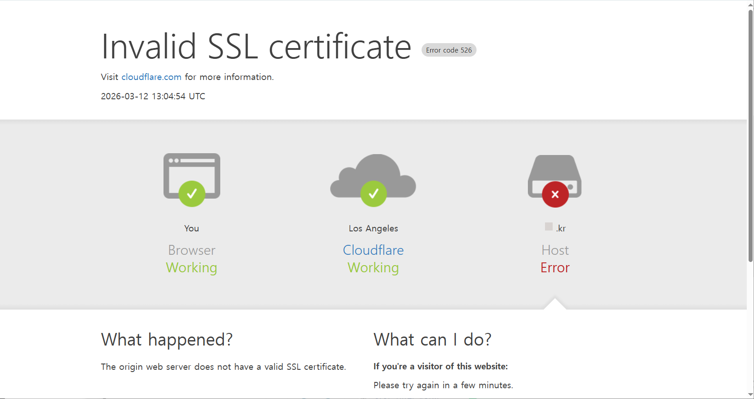Click the red 'Error' status text
Viewport: 754px width, 399px height.
coord(555,267)
